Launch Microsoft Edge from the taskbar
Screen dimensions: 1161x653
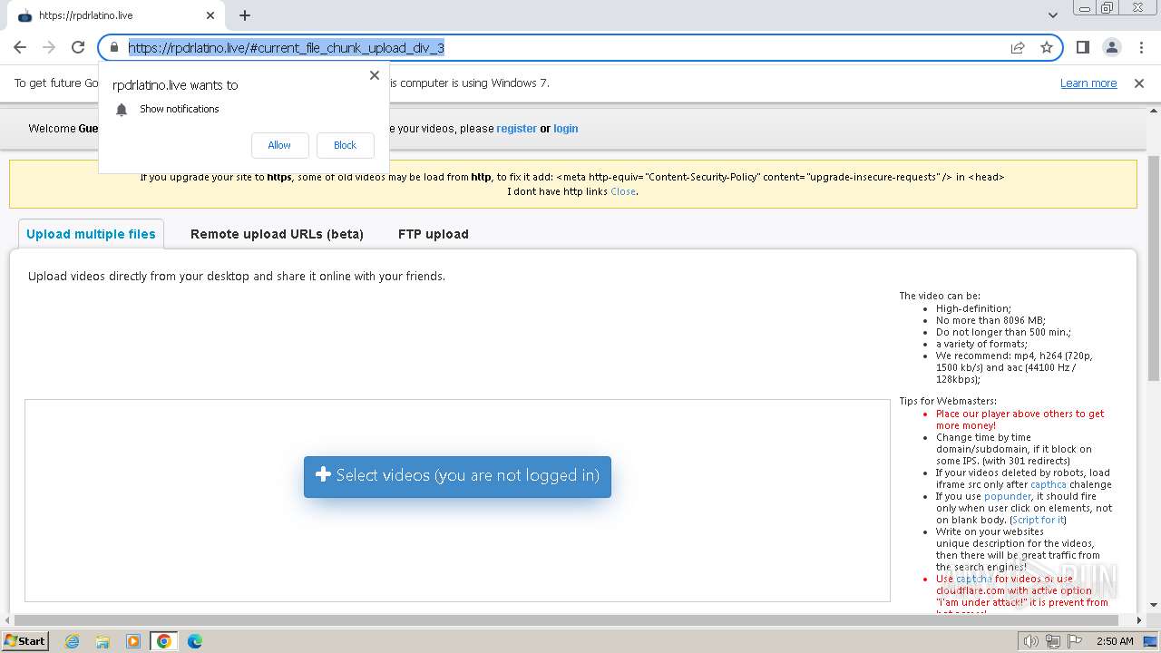pos(195,641)
